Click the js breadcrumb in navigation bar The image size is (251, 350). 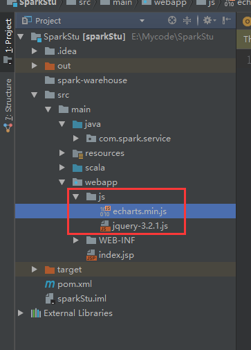(x=212, y=3)
